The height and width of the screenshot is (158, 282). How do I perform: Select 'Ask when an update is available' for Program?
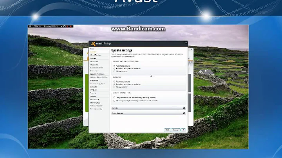pyautogui.click(x=114, y=84)
